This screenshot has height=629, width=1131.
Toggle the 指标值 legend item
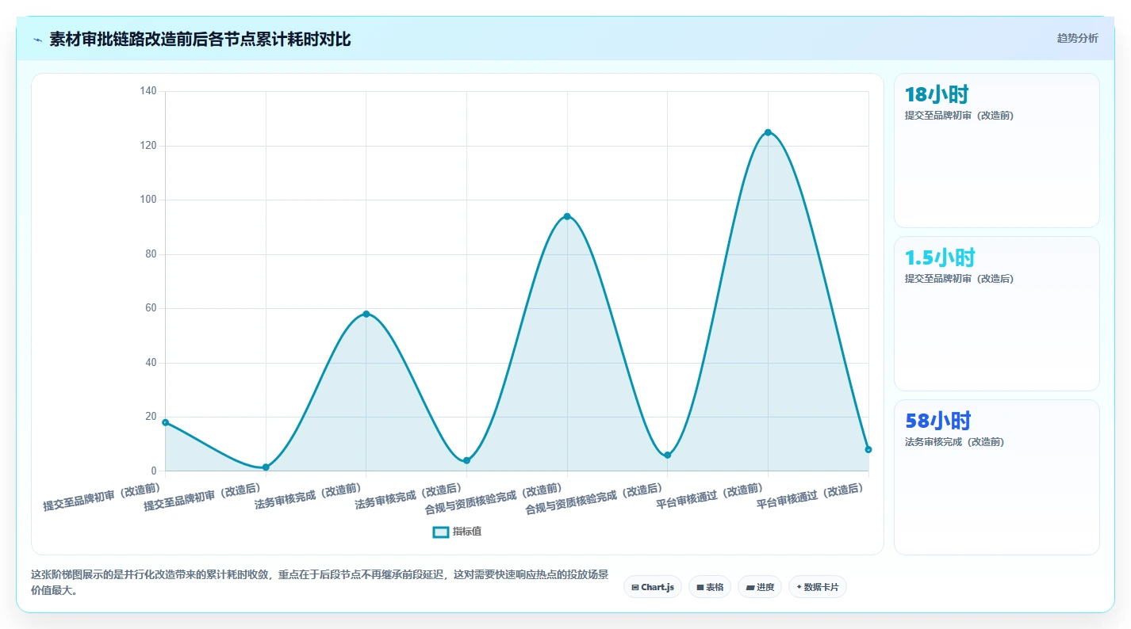457,532
